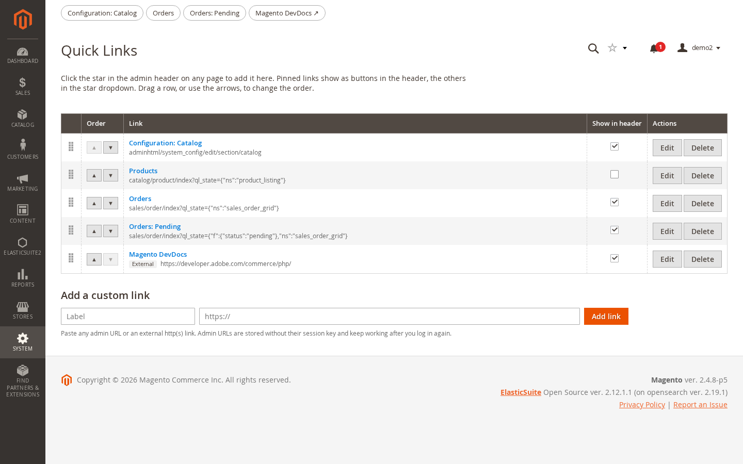Screen dimensions: 743x464
Task: Focus the custom link Label field
Action: (x=128, y=317)
